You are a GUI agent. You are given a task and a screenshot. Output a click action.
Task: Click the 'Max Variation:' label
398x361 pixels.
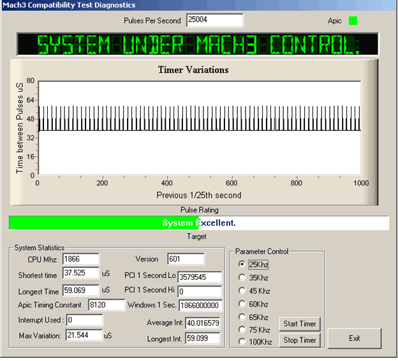(x=40, y=336)
